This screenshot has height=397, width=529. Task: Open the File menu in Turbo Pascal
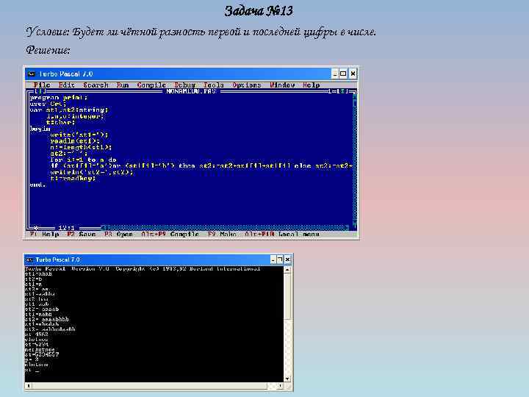(x=42, y=85)
